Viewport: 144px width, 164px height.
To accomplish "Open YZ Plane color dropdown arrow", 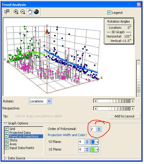I will (97, 142).
